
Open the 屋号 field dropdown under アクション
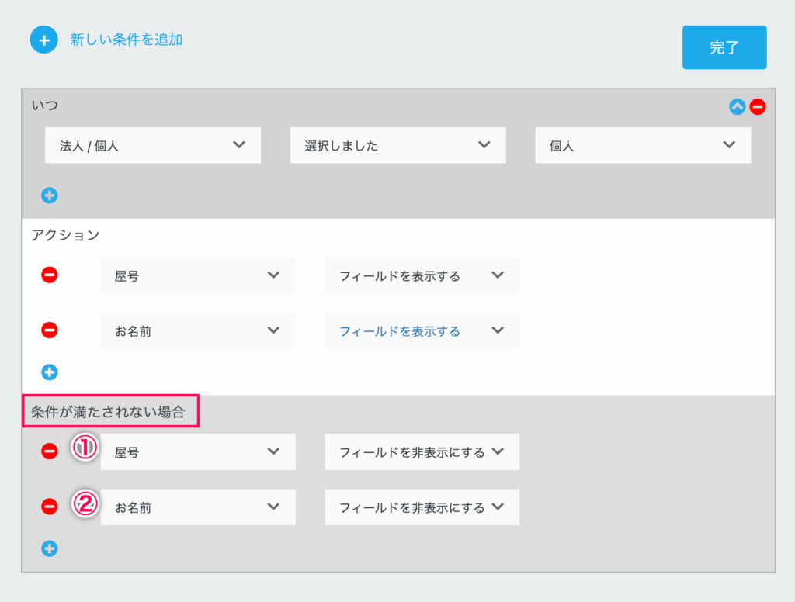(198, 275)
